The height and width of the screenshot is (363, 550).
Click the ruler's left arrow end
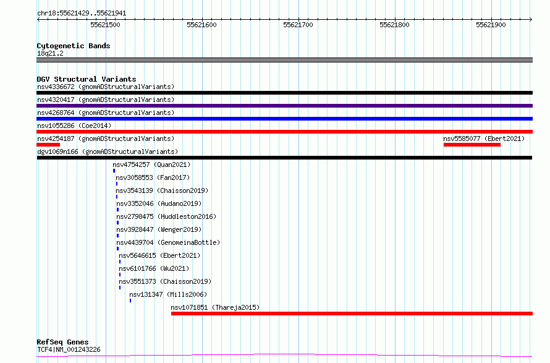click(38, 20)
